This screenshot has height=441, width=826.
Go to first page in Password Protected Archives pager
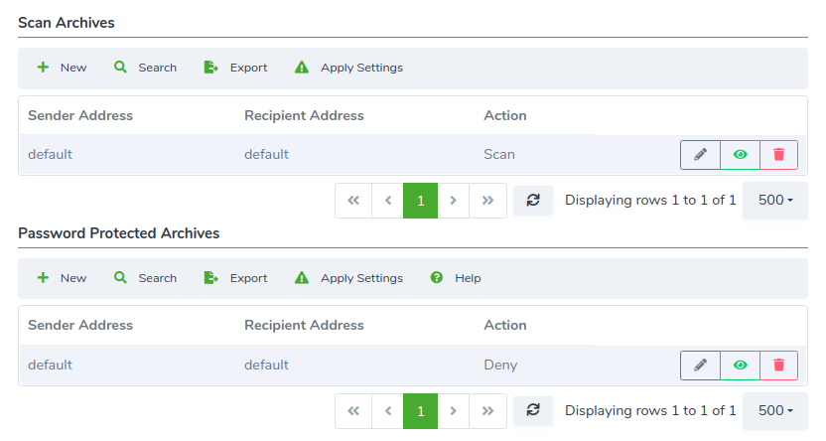tap(353, 411)
